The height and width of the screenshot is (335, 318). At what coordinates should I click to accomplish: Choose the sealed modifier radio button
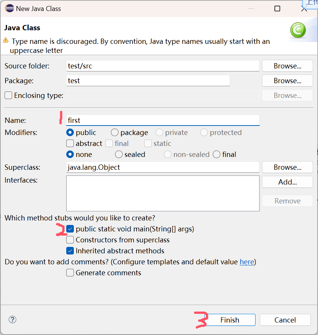[119, 154]
